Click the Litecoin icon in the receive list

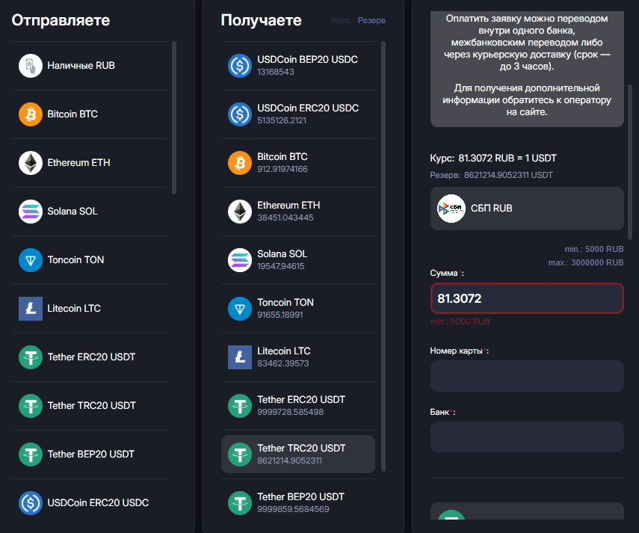240,357
